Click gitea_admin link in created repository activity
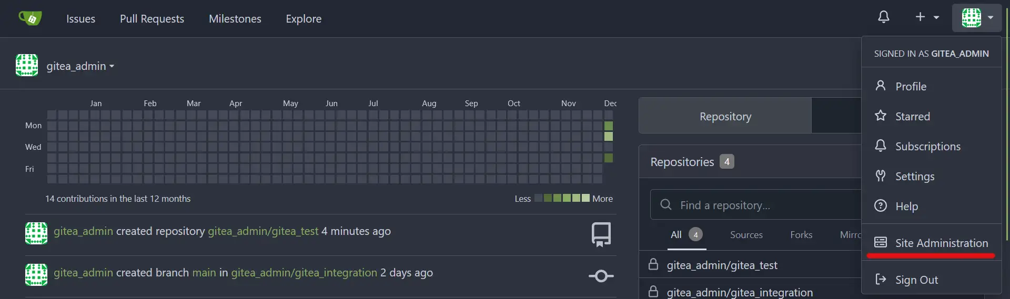The image size is (1010, 299). pos(83,231)
